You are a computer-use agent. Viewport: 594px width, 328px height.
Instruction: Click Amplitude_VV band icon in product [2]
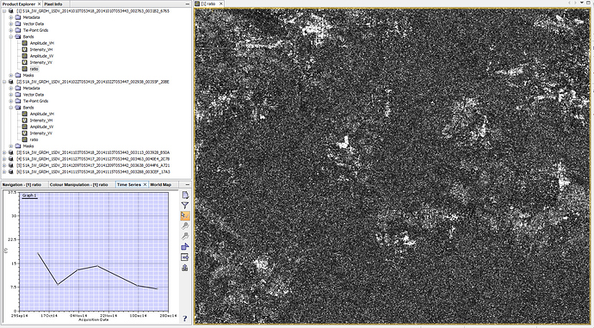click(x=25, y=127)
